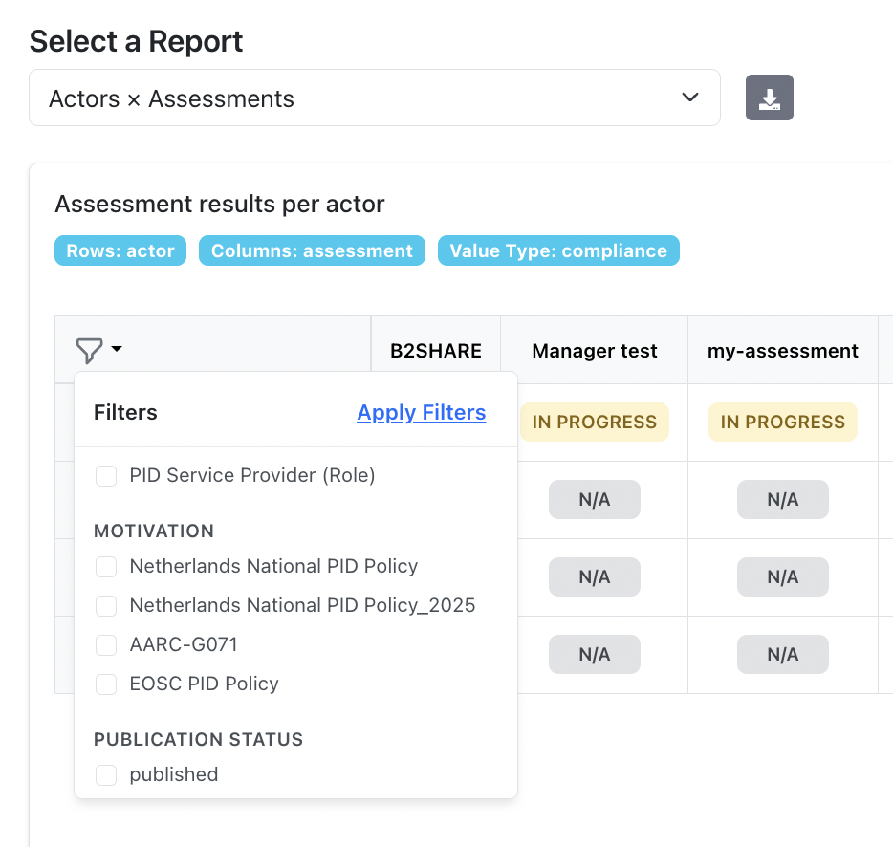Viewport: 893px width, 847px height.
Task: Click the Value Type: compliance badge
Action: (558, 250)
